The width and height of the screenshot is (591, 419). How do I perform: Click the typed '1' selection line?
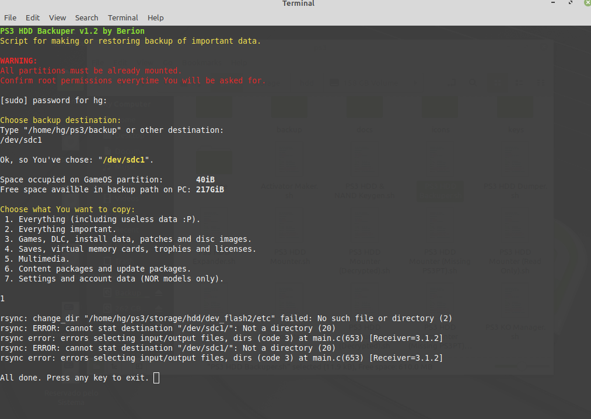tap(3, 298)
